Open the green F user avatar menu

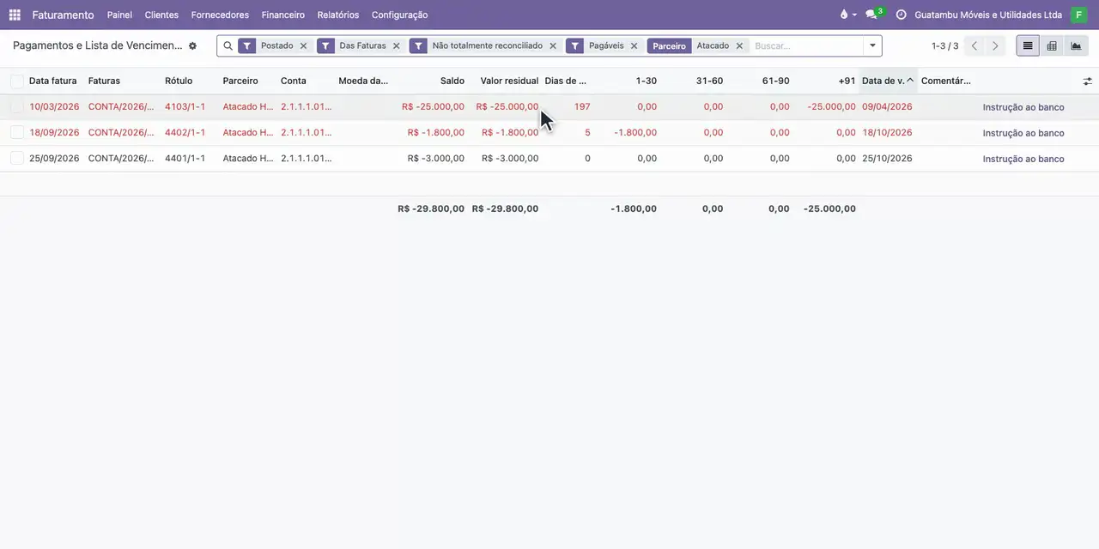coord(1078,15)
